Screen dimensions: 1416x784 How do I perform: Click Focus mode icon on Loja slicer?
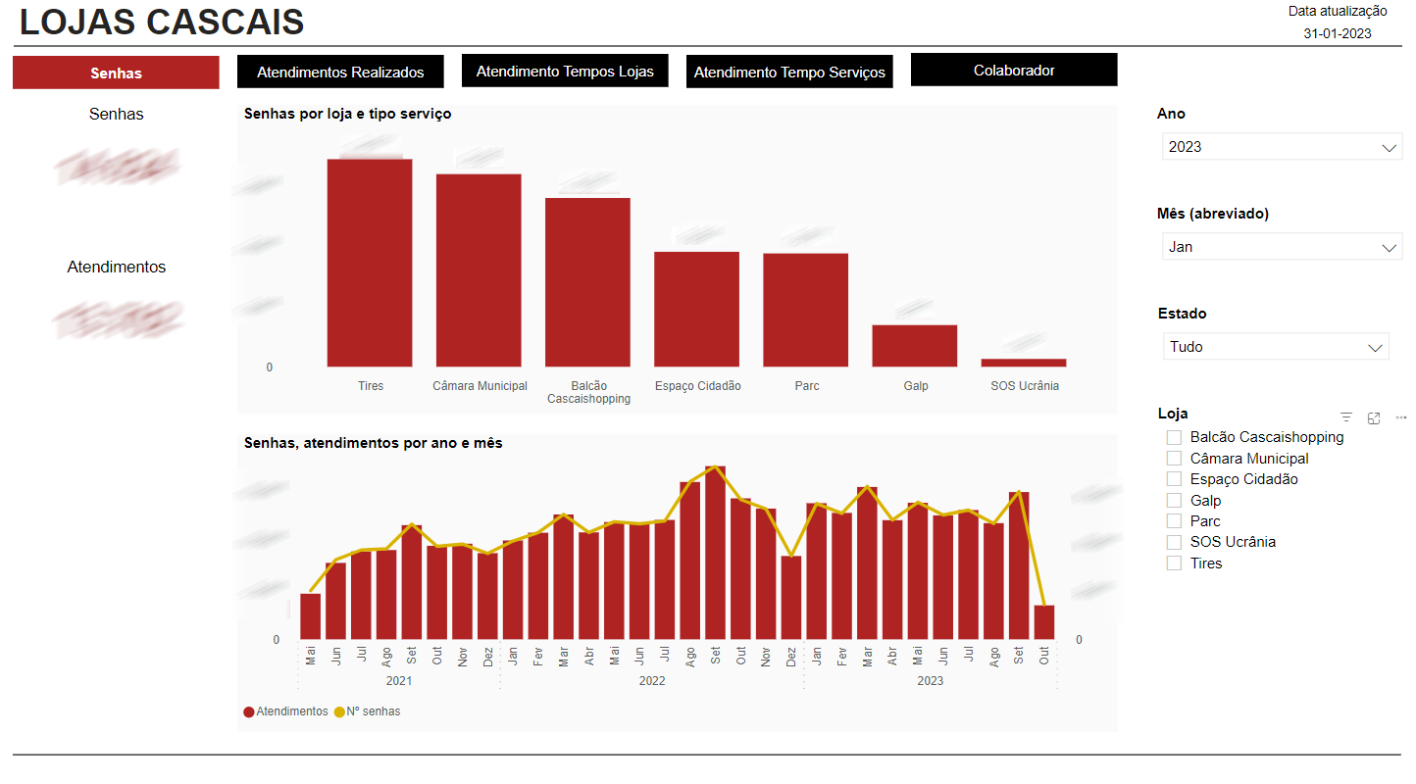click(x=1374, y=417)
